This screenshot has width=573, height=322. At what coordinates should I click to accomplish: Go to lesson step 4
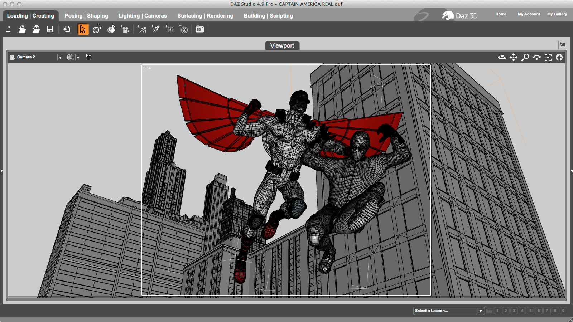tap(522, 311)
